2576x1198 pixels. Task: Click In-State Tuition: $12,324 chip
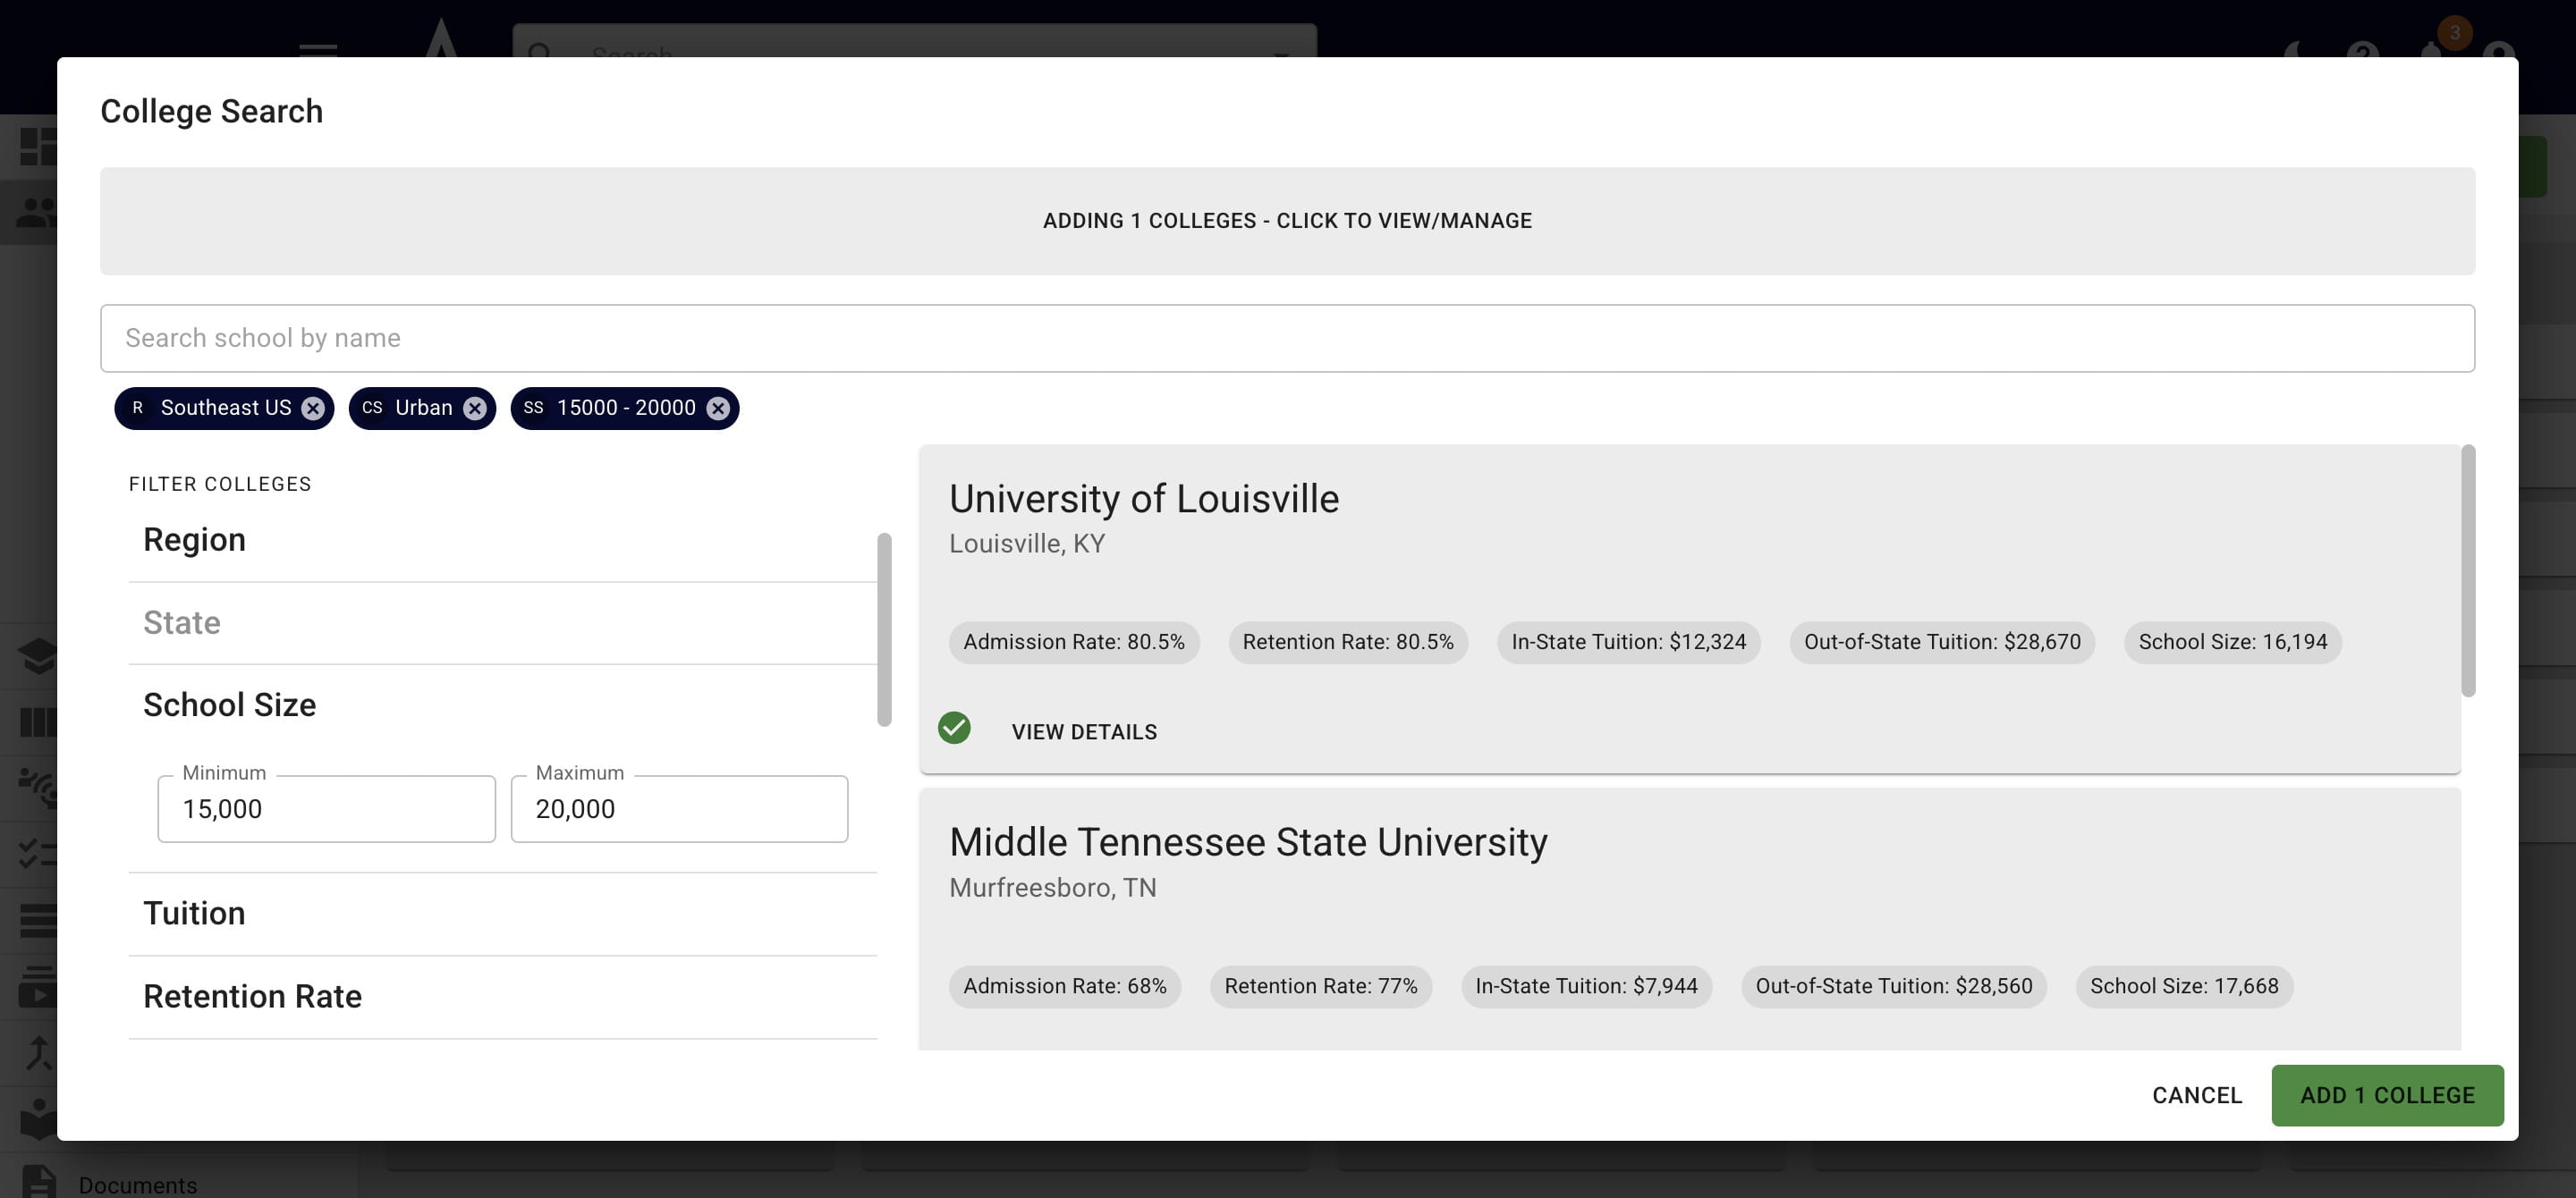1629,641
